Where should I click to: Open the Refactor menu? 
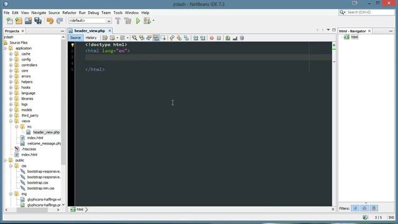pos(69,12)
